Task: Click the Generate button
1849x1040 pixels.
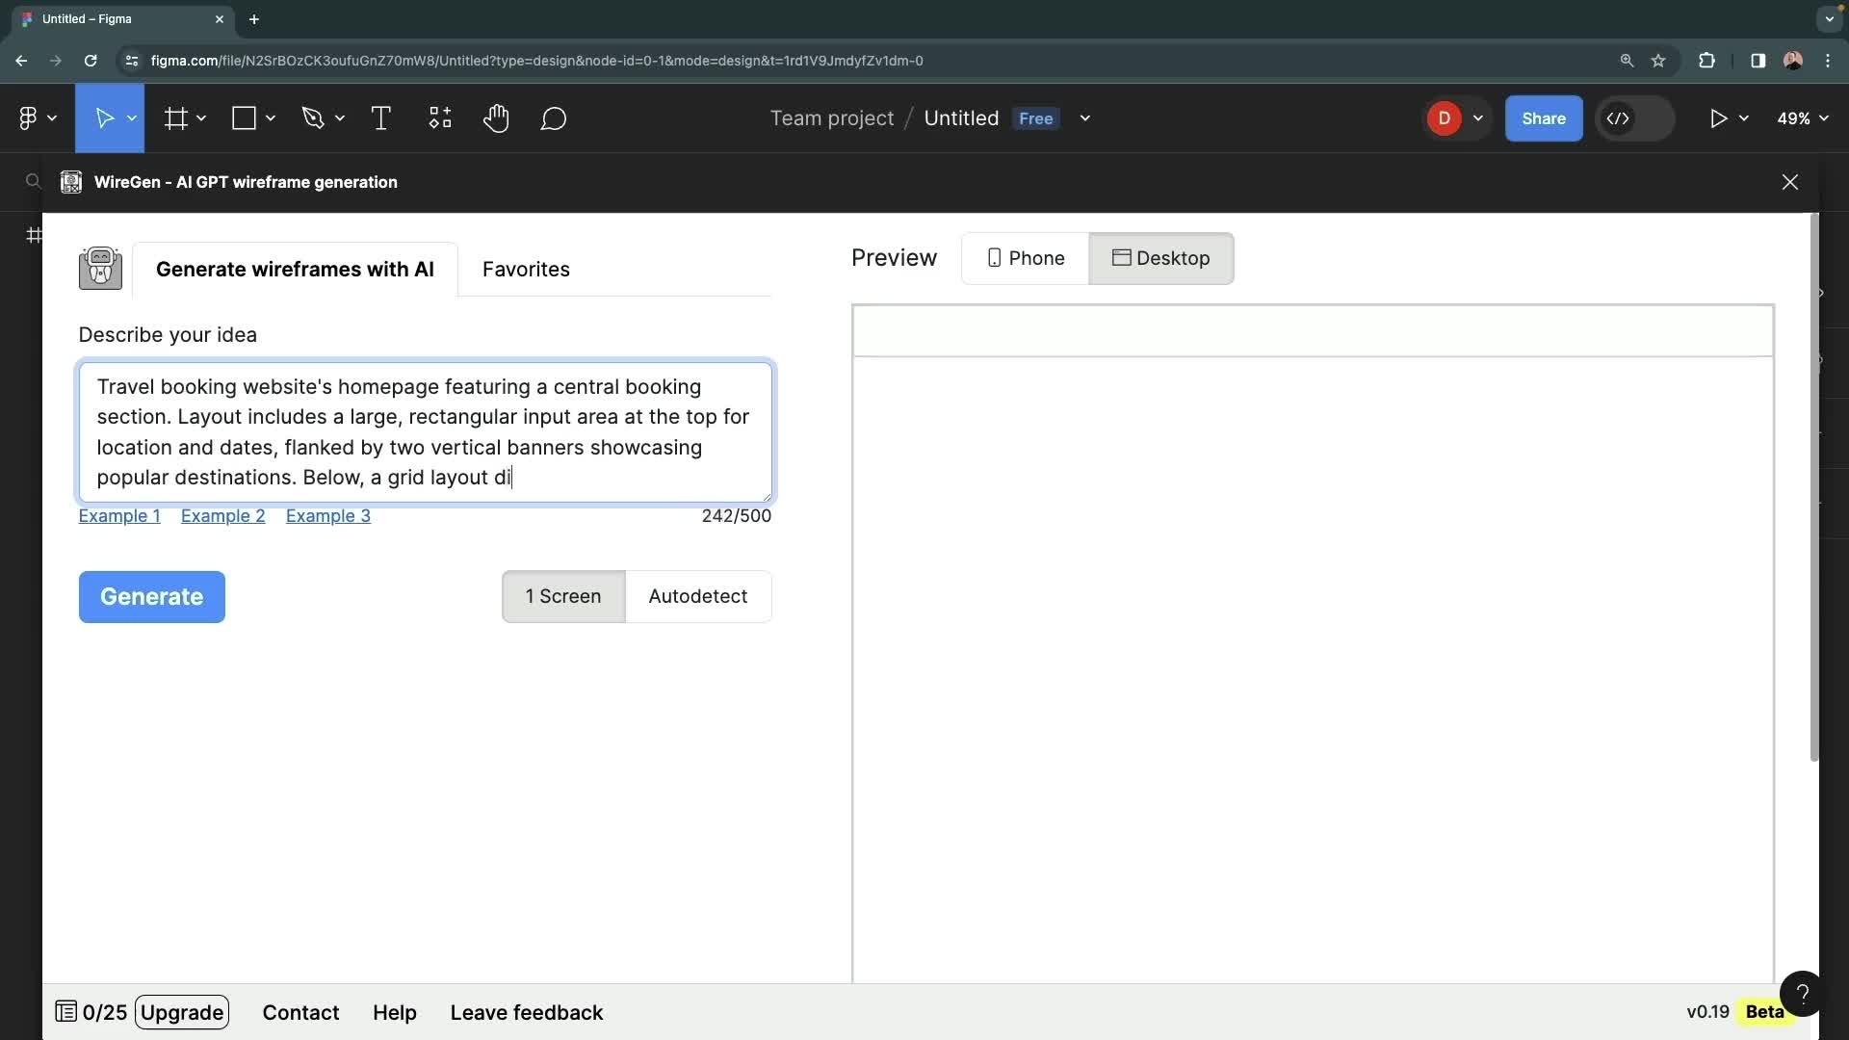Action: tap(151, 597)
